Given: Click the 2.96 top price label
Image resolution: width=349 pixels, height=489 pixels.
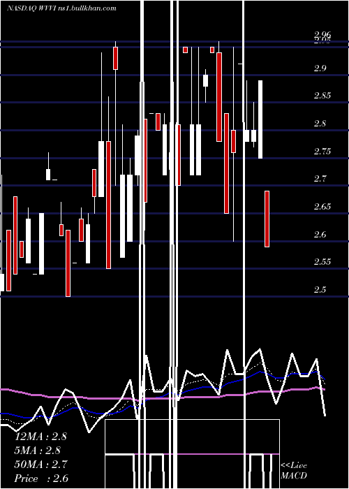Looking at the screenshot, I should point(322,34).
